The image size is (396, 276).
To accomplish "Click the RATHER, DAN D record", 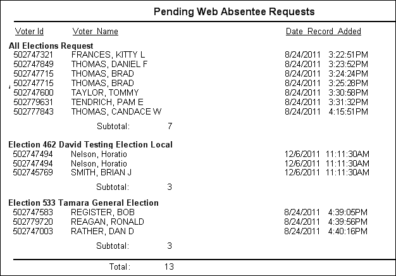I will coord(190,231).
